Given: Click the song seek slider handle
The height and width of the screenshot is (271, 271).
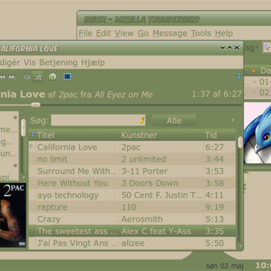Looking at the screenshot, I should (x=35, y=105).
